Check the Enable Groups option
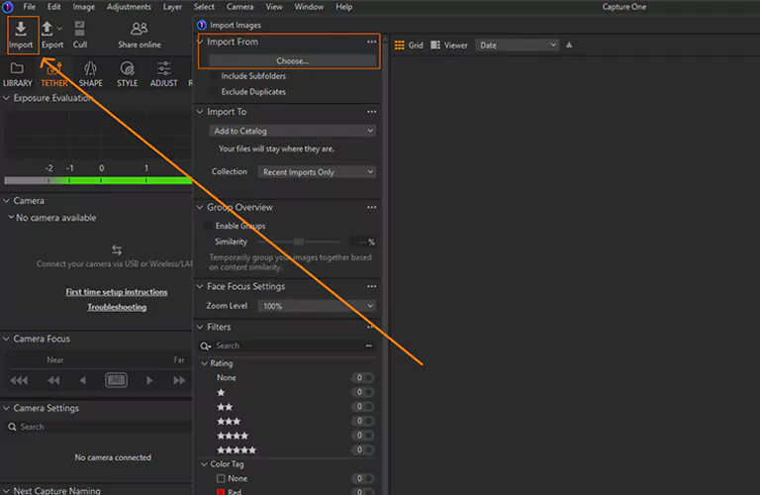The width and height of the screenshot is (760, 495). (208, 226)
